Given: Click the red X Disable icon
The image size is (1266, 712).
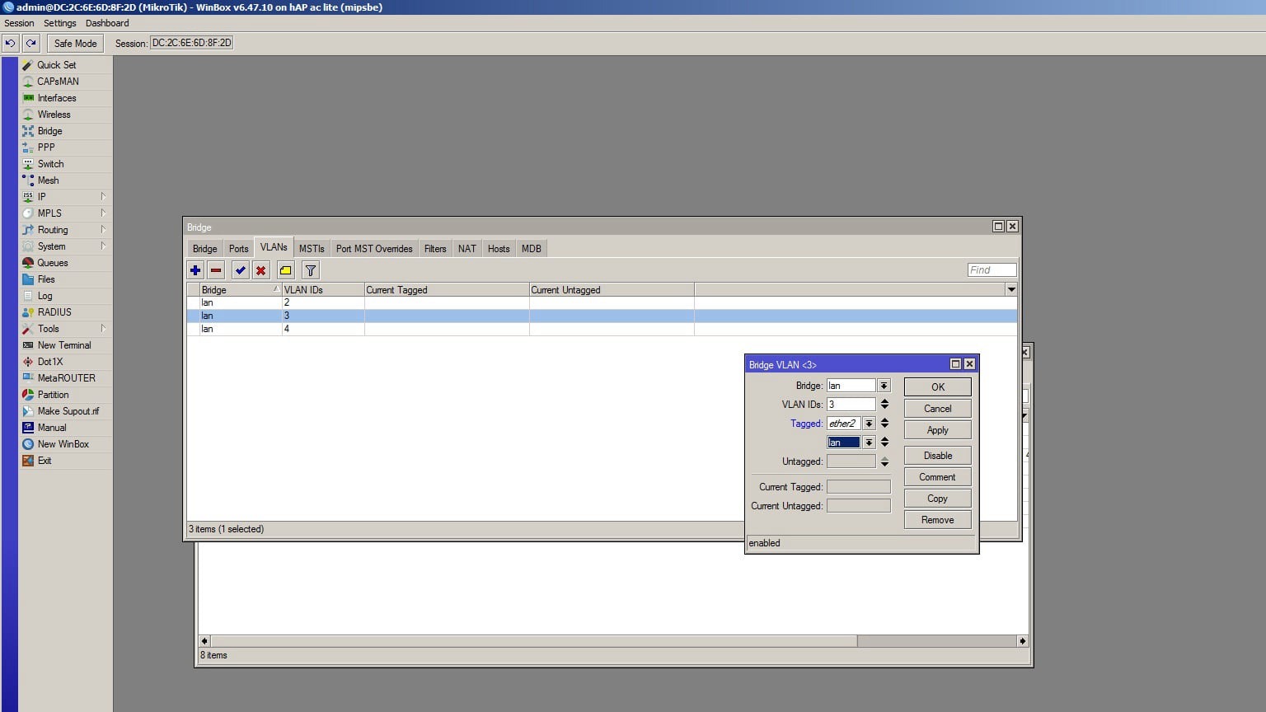Looking at the screenshot, I should (260, 270).
